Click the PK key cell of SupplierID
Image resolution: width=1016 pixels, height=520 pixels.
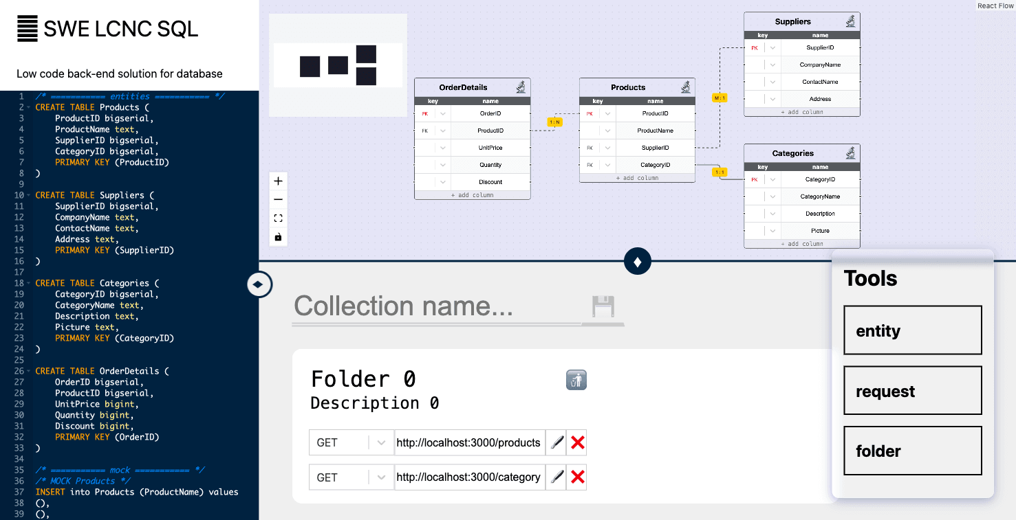pos(755,47)
